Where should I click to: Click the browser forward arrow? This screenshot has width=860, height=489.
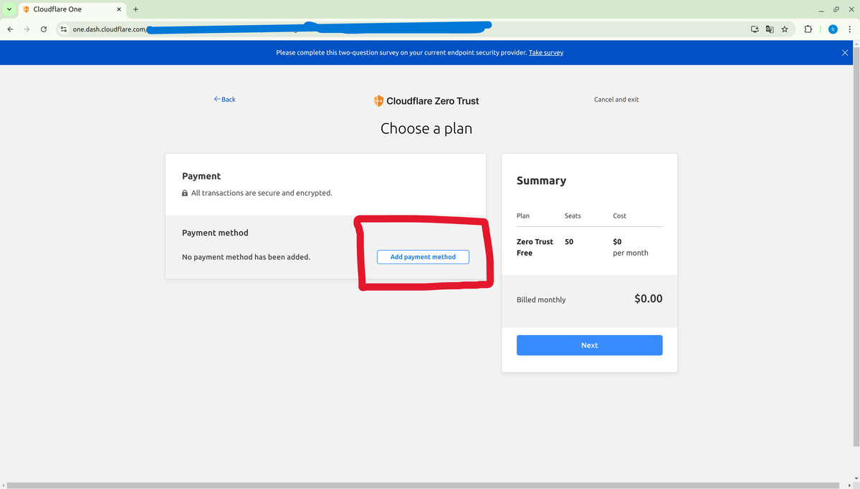pyautogui.click(x=27, y=29)
